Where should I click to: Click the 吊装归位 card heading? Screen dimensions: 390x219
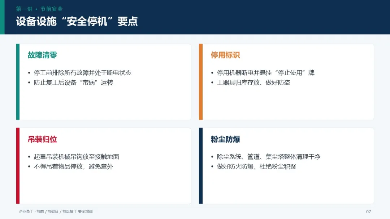tap(42, 139)
